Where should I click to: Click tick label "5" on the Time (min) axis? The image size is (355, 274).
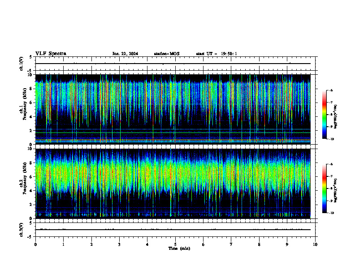(175, 244)
